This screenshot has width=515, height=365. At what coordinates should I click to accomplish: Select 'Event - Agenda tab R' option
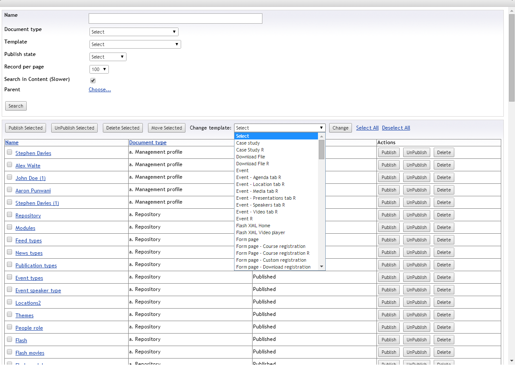pos(259,177)
